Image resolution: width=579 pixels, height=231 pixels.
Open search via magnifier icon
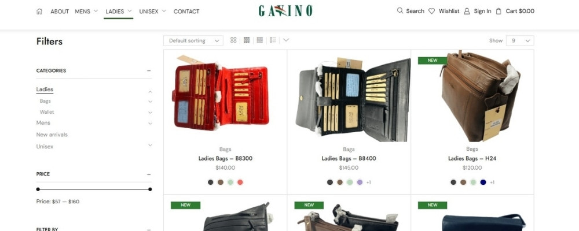(x=400, y=11)
